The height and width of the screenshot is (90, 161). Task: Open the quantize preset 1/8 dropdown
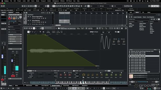click(118, 6)
